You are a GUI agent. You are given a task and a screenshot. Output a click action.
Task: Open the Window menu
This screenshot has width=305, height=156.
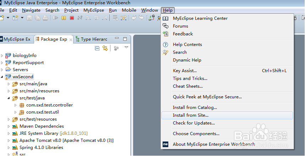point(149,10)
